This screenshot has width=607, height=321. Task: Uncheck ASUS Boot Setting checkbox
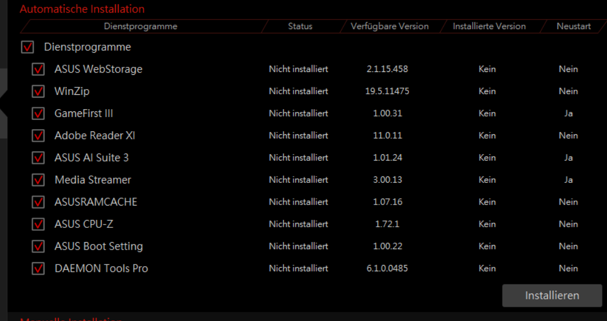tap(38, 246)
